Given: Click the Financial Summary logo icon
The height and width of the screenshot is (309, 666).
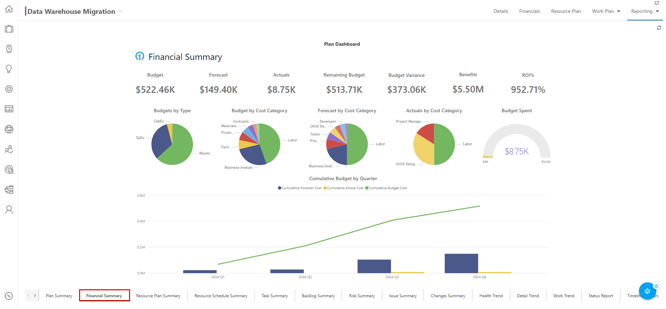Looking at the screenshot, I should 139,56.
